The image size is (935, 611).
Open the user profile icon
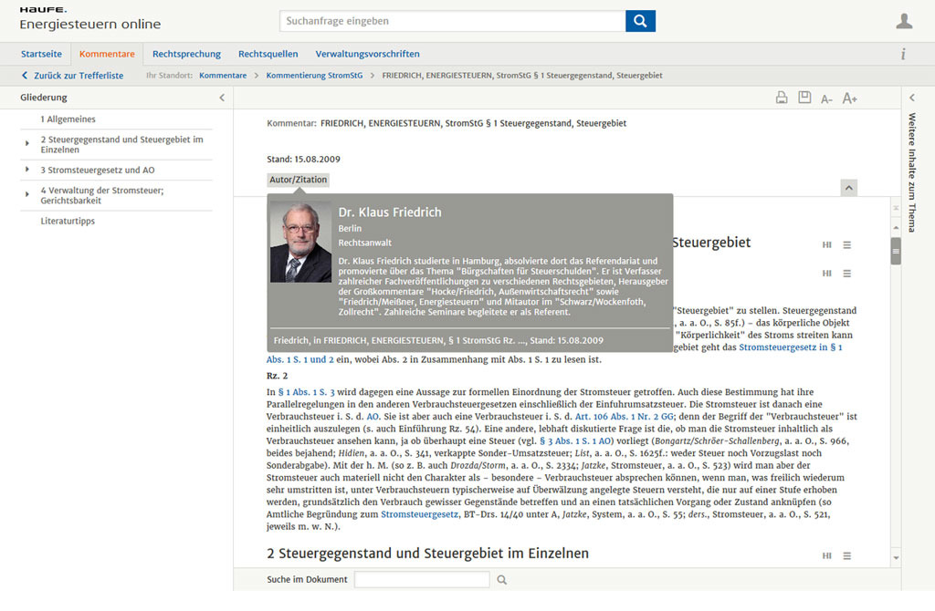pos(904,21)
